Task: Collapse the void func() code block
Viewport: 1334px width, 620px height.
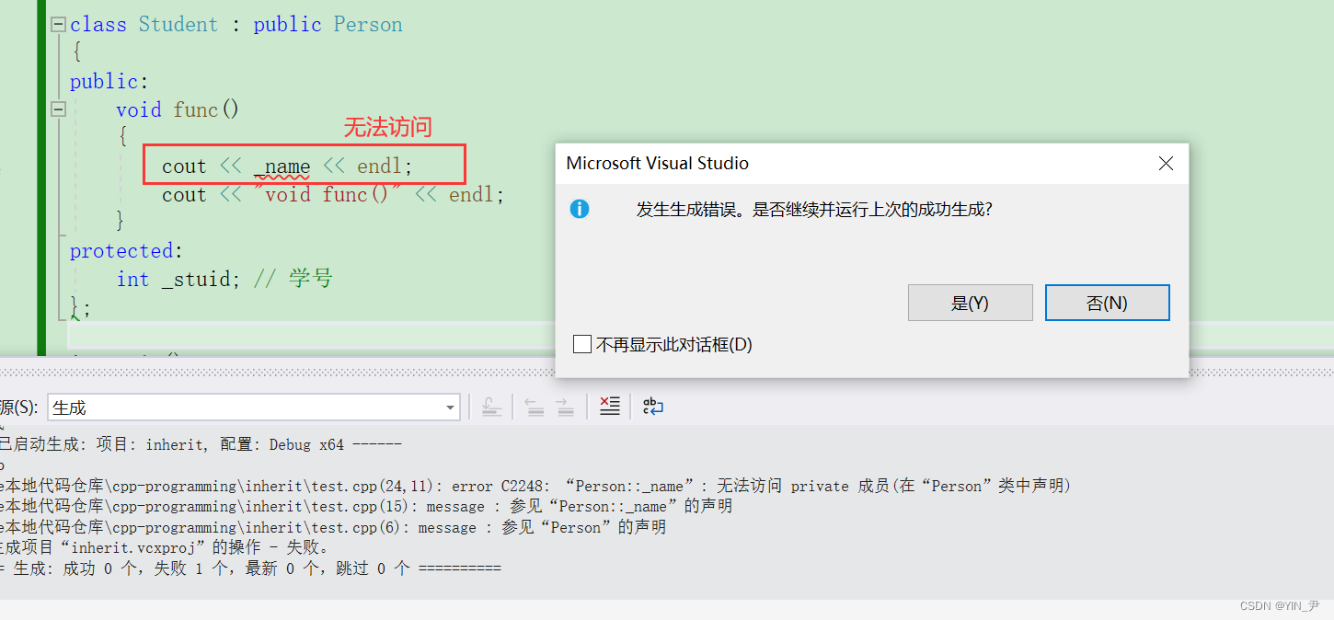Action: point(59,109)
